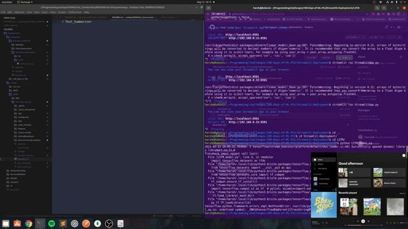This screenshot has width=408, height=229.
Task: Open the Terminal app menu in top bar
Action: point(25,2)
